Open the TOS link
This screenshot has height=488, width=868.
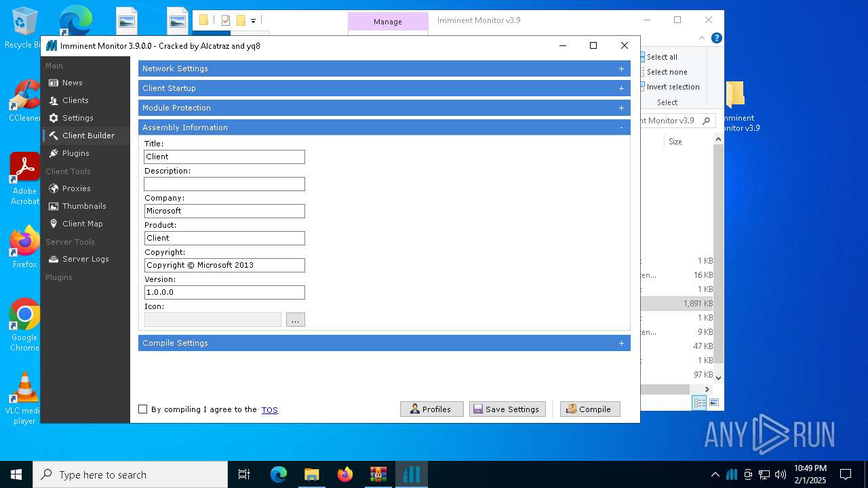[x=269, y=409]
